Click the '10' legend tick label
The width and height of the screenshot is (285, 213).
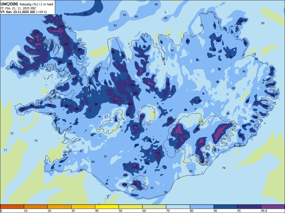point(26,211)
